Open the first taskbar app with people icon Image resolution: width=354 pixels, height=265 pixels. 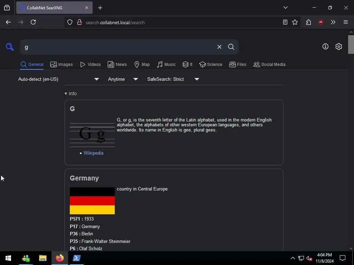click(26, 258)
